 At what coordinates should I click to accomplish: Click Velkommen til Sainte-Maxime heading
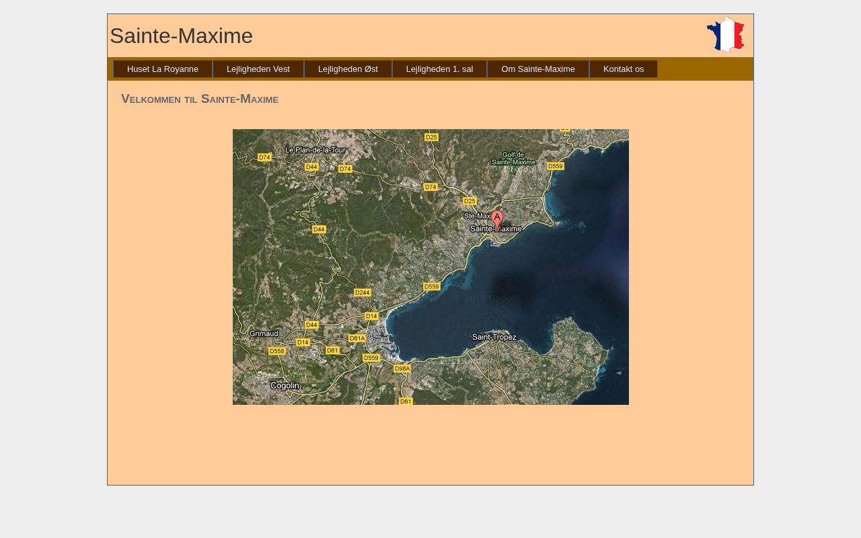[x=200, y=99]
